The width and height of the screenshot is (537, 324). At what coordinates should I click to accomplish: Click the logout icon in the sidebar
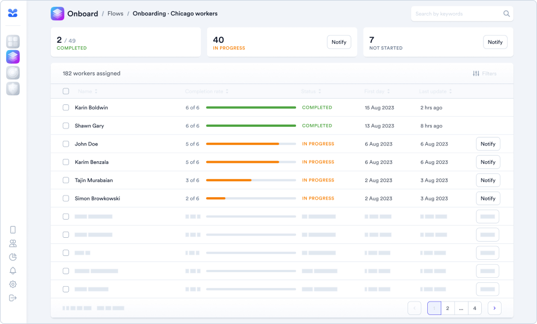[13, 298]
